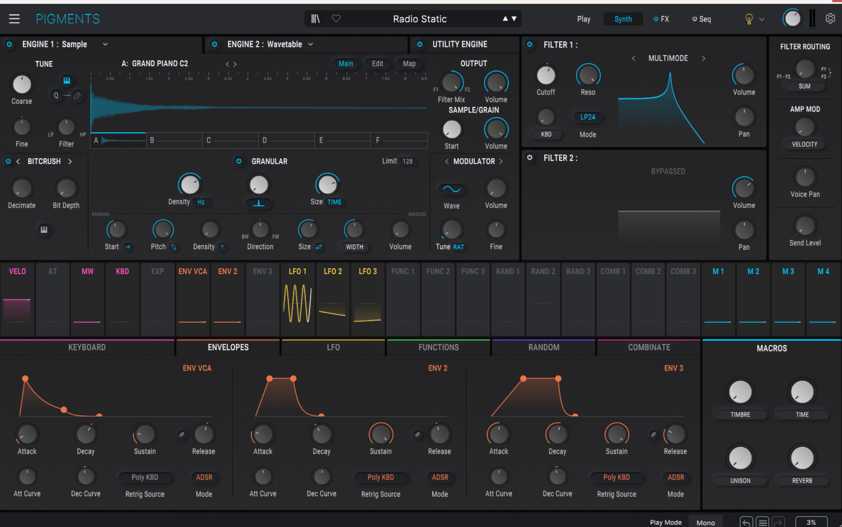Screen dimensions: 842x527
Task: Select the previous preset up arrow
Action: (x=505, y=19)
